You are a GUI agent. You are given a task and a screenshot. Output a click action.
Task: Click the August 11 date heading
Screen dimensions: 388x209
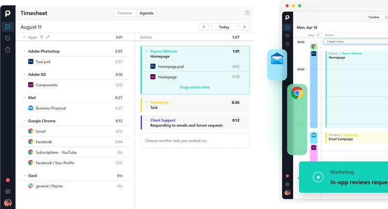pyautogui.click(x=31, y=27)
